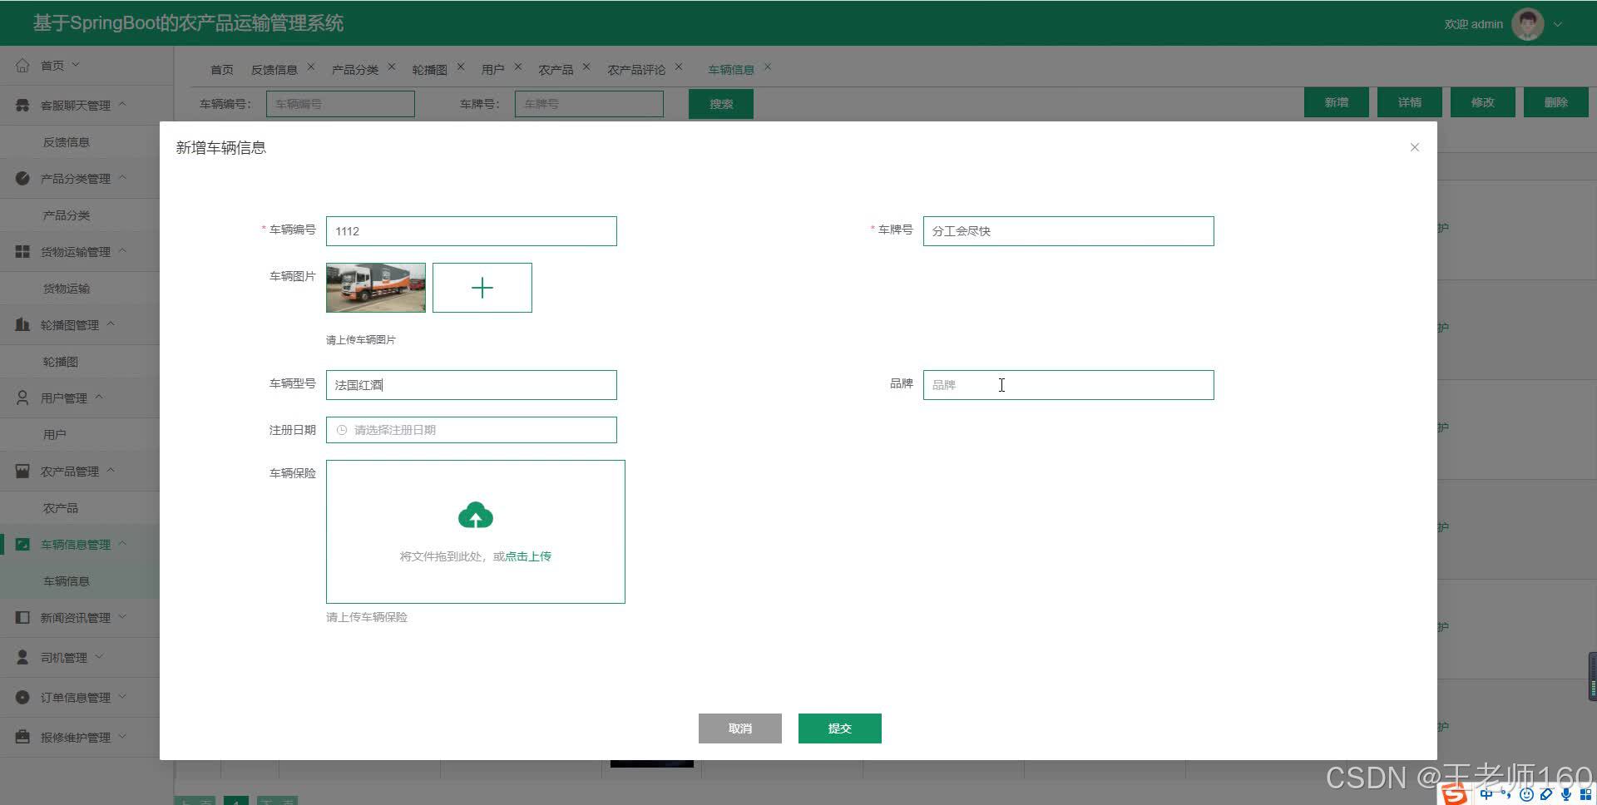Viewport: 1597px width, 805px height.
Task: Expand the 报修维护管理 section
Action: coord(122,736)
